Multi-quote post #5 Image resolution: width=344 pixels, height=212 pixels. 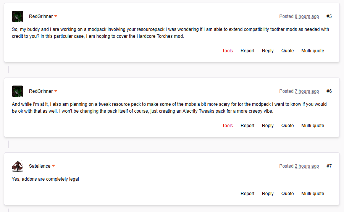313,51
